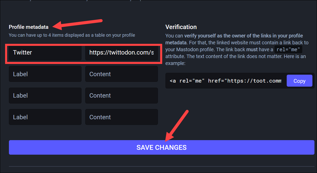Screen dimensions: 317x173
Task: Click the inline rel="me" code tag
Action: (x=288, y=49)
